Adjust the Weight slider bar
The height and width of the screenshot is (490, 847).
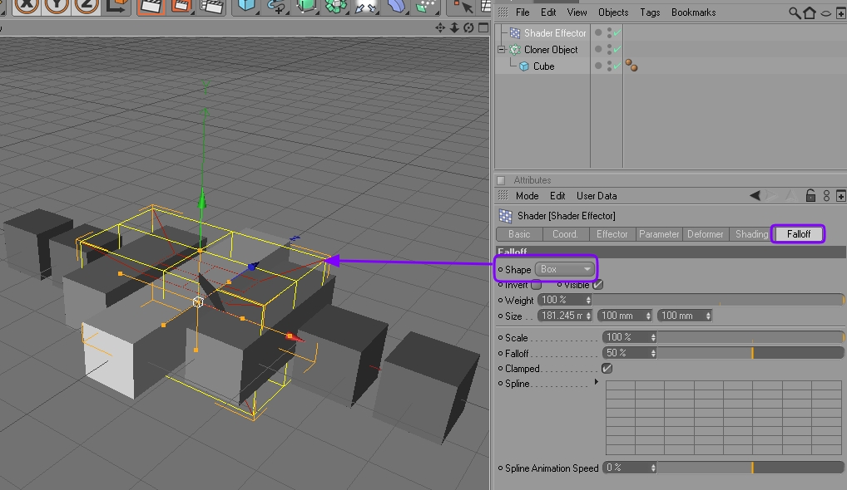pyautogui.click(x=718, y=300)
